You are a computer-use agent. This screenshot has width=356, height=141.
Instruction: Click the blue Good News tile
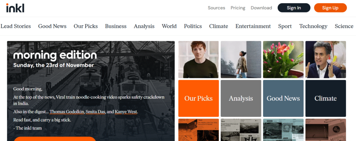pyautogui.click(x=283, y=98)
